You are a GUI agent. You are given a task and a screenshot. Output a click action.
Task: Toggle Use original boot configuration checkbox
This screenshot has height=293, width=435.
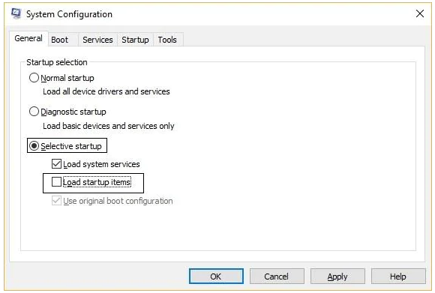point(56,200)
